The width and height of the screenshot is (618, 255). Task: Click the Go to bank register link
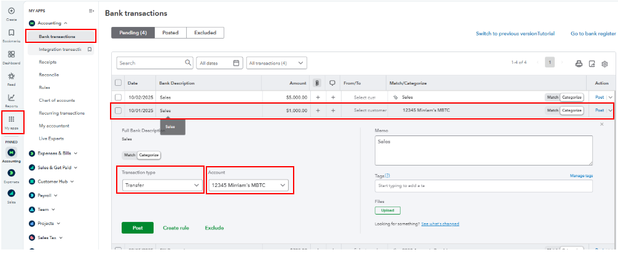[x=592, y=33]
